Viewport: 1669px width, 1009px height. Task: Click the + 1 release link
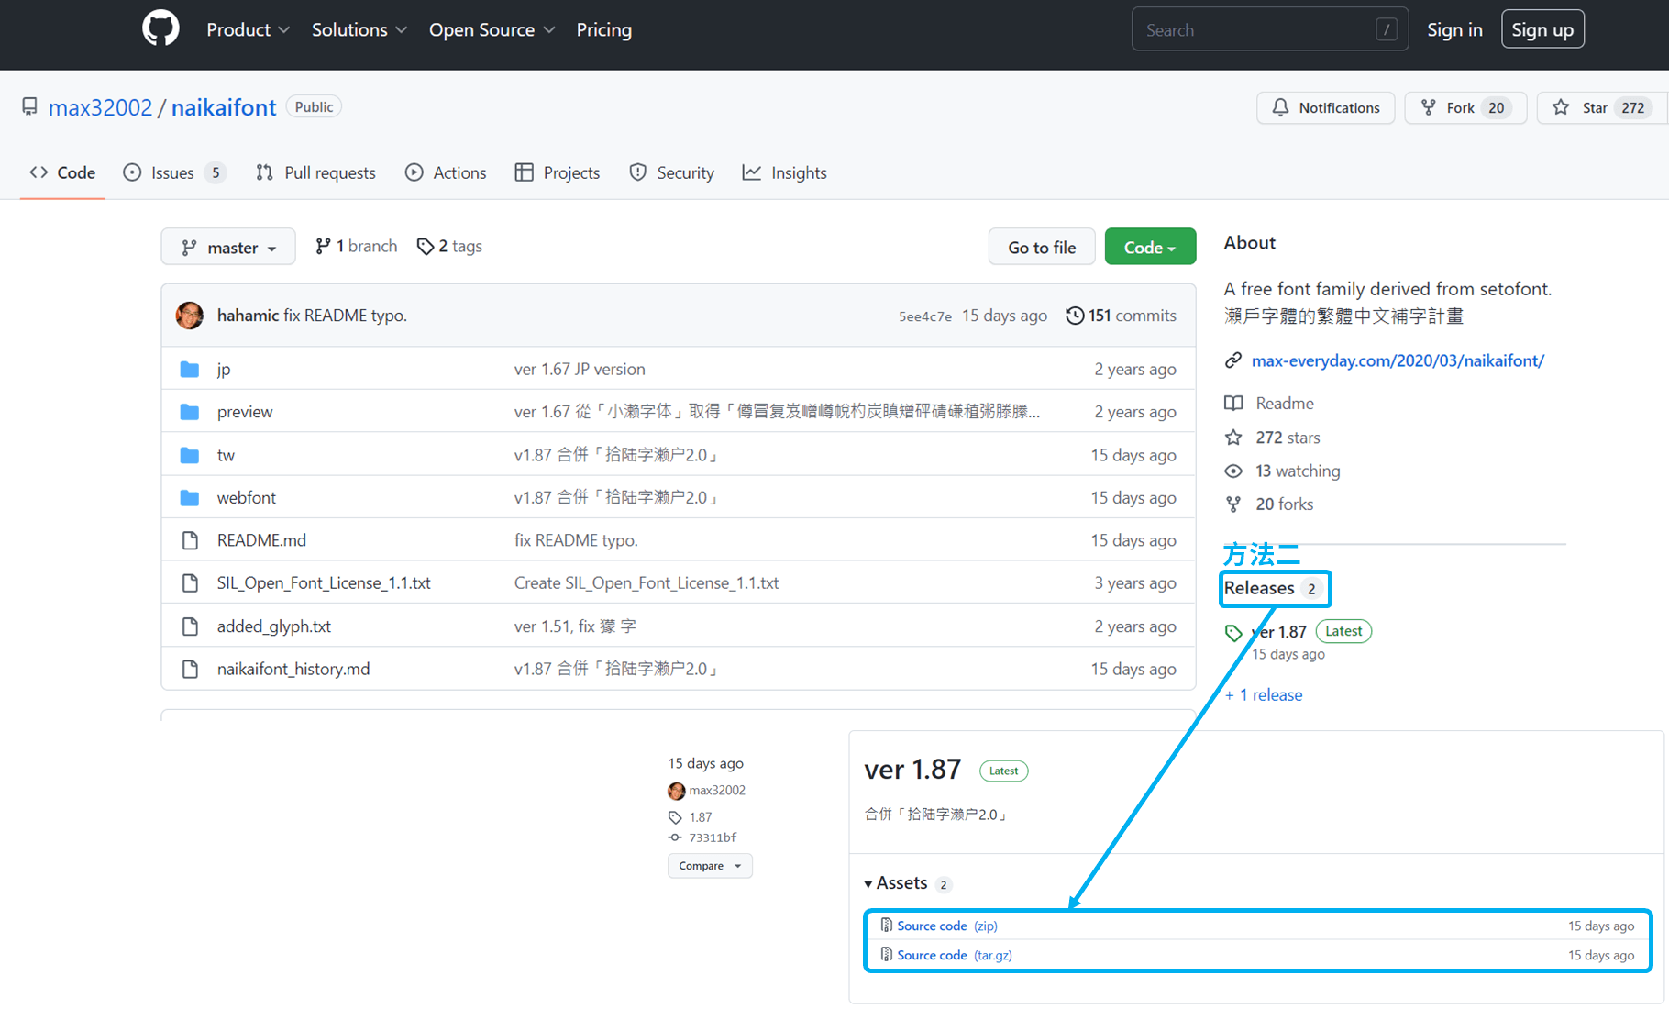[1263, 694]
